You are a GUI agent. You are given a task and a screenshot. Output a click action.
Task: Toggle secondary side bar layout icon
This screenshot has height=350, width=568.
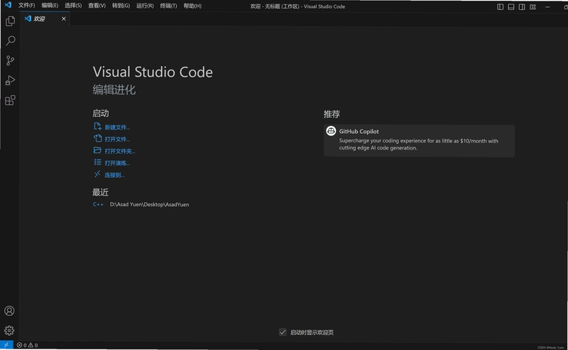click(522, 6)
